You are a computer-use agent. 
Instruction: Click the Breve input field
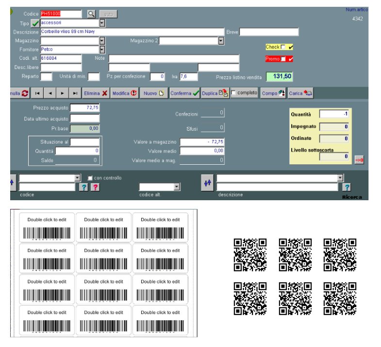pos(269,32)
